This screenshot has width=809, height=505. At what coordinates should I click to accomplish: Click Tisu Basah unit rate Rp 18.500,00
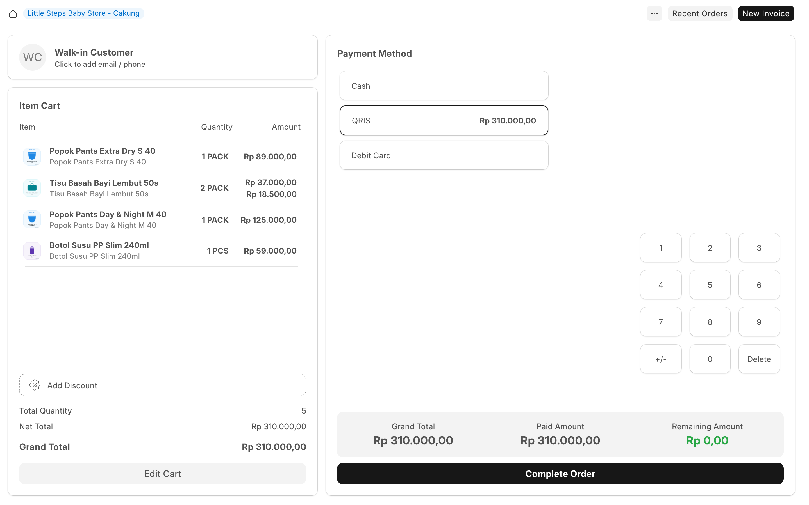coord(271,194)
